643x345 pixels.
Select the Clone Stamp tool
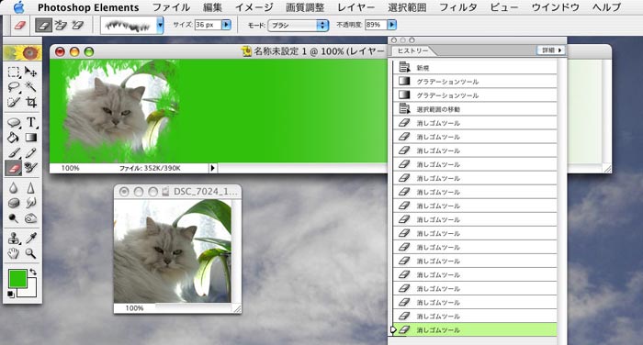(14, 239)
